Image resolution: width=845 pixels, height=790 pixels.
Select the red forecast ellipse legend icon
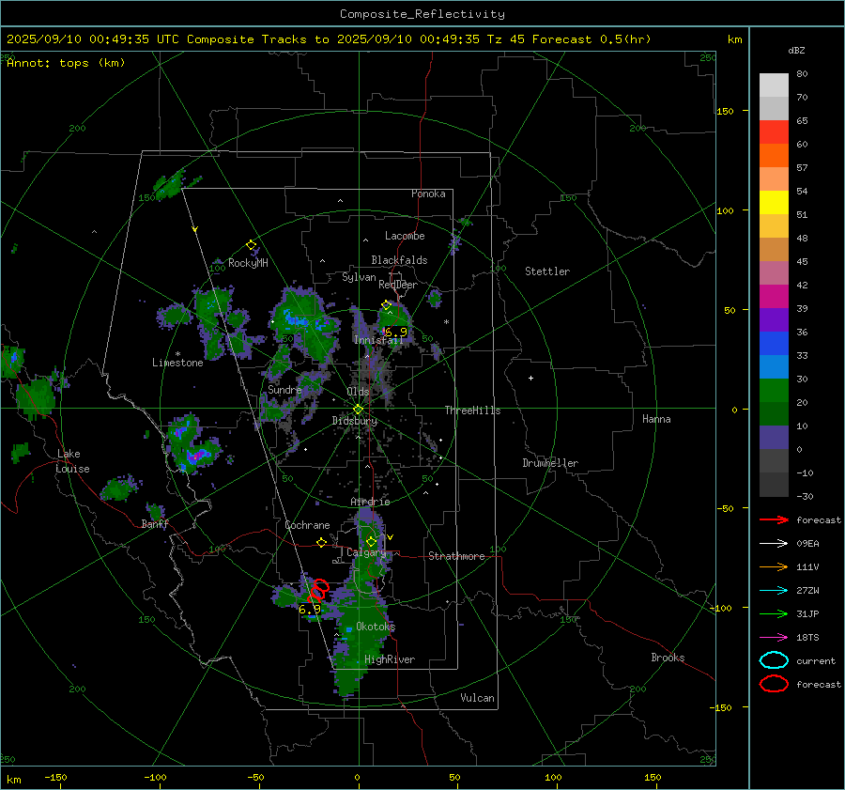(x=774, y=684)
